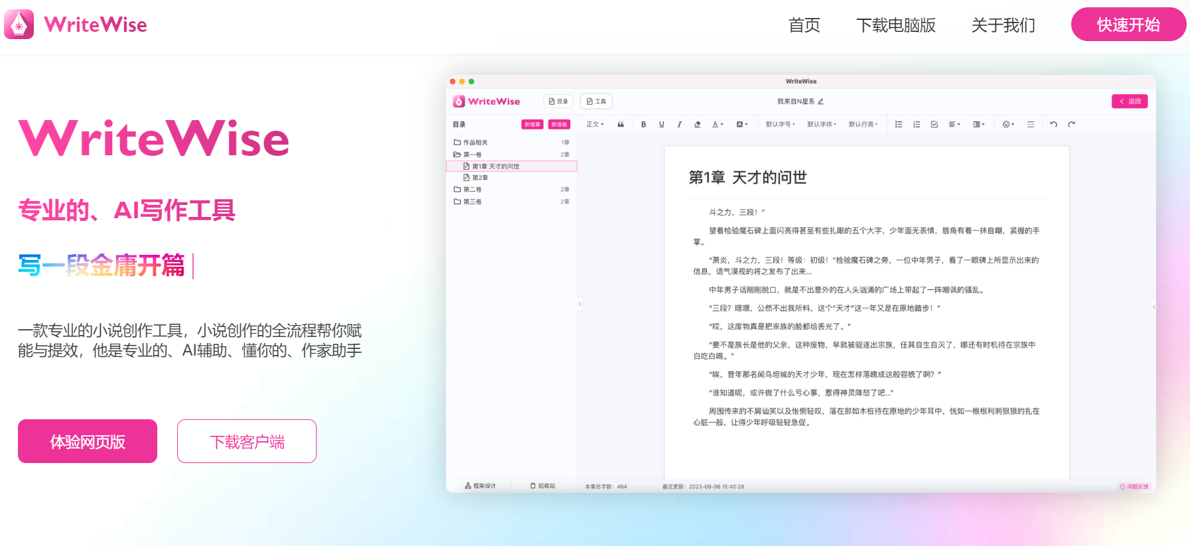Screen dimensions: 1190x546
Task: Click the pencil icon beside 我来自N星系
Action: coord(821,102)
